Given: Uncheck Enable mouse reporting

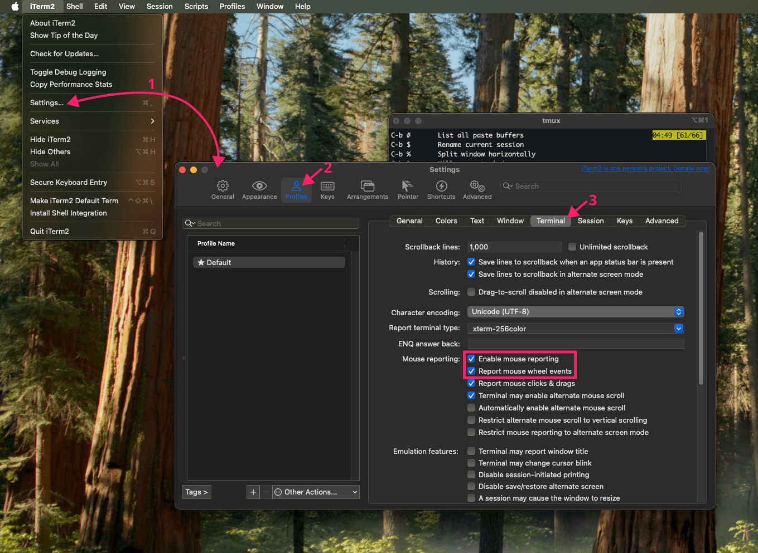Looking at the screenshot, I should point(471,359).
